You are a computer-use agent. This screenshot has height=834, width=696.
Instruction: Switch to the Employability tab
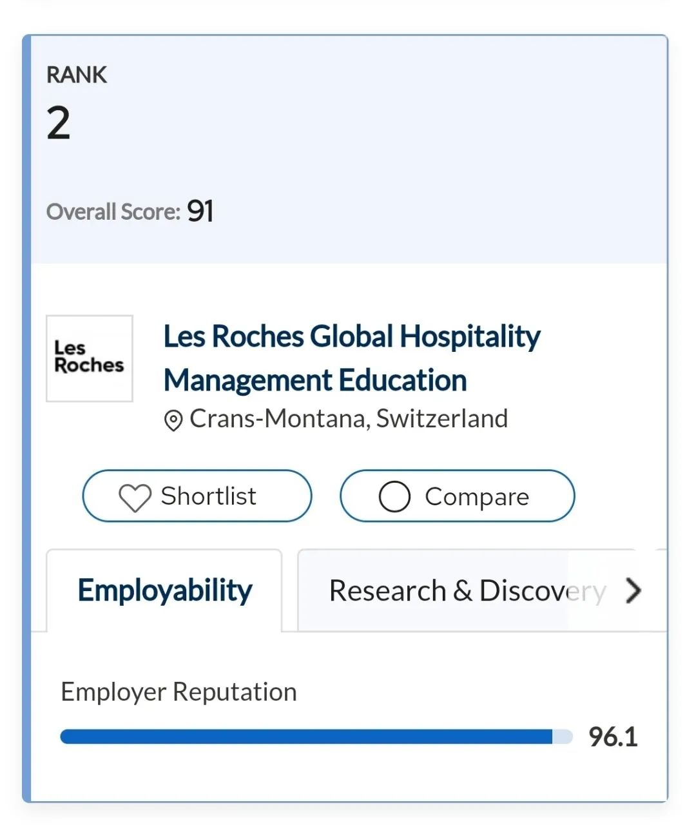point(165,590)
